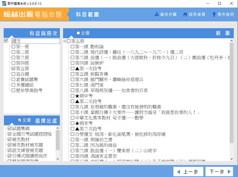Select 第四課_馮諼客孟嘗君 row text
Viewport: 238px width, 177px height.
coord(96,156)
